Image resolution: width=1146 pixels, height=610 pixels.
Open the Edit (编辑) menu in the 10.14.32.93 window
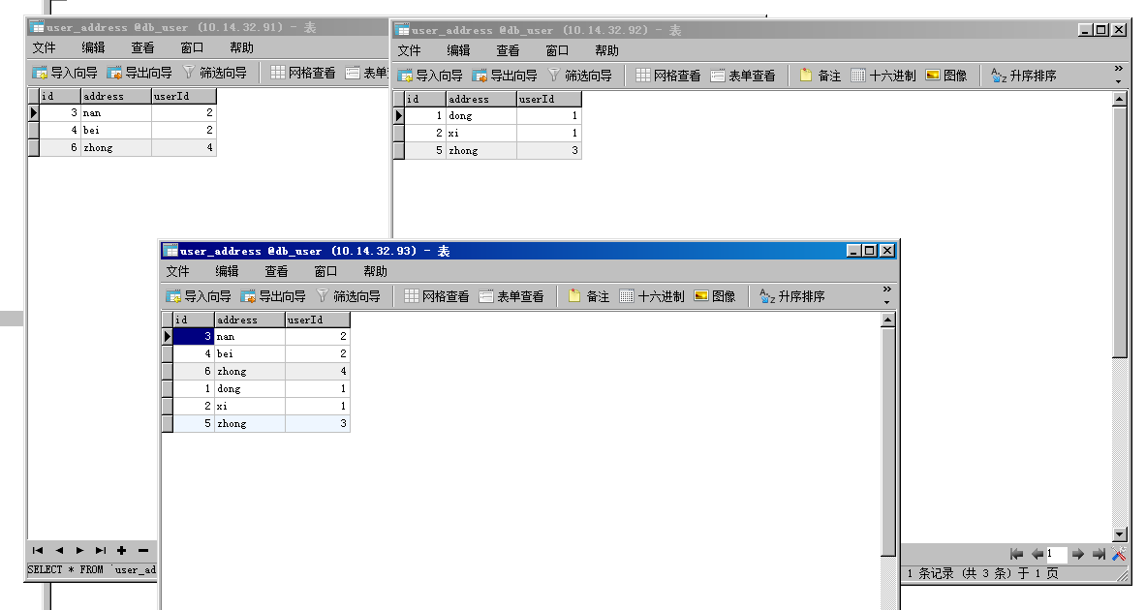[x=228, y=271]
